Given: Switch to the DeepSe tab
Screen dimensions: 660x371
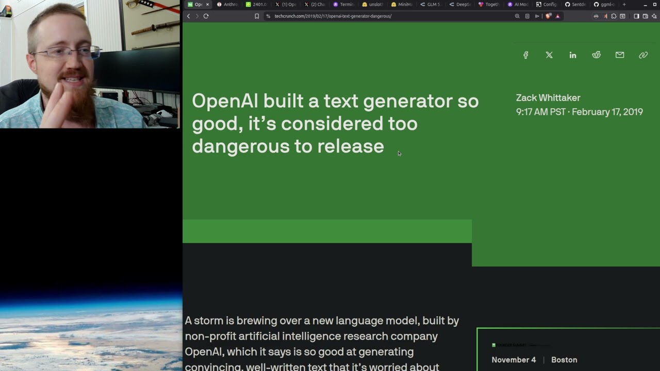Looking at the screenshot, I should click(460, 5).
